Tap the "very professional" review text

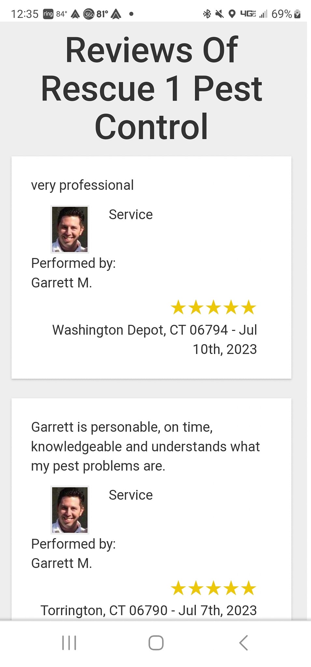point(82,185)
